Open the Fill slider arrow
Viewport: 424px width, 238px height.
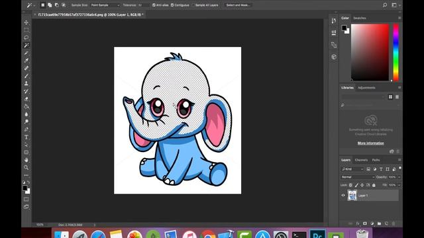coord(399,185)
